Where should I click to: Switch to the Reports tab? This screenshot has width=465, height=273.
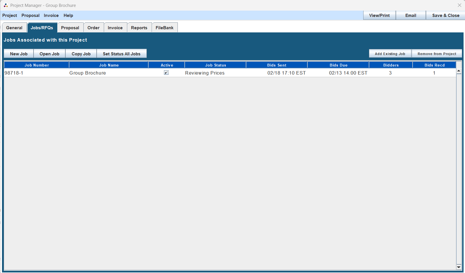pyautogui.click(x=139, y=28)
